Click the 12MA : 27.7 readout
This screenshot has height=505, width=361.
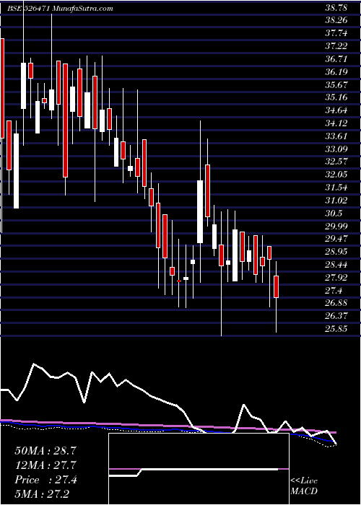point(45,465)
